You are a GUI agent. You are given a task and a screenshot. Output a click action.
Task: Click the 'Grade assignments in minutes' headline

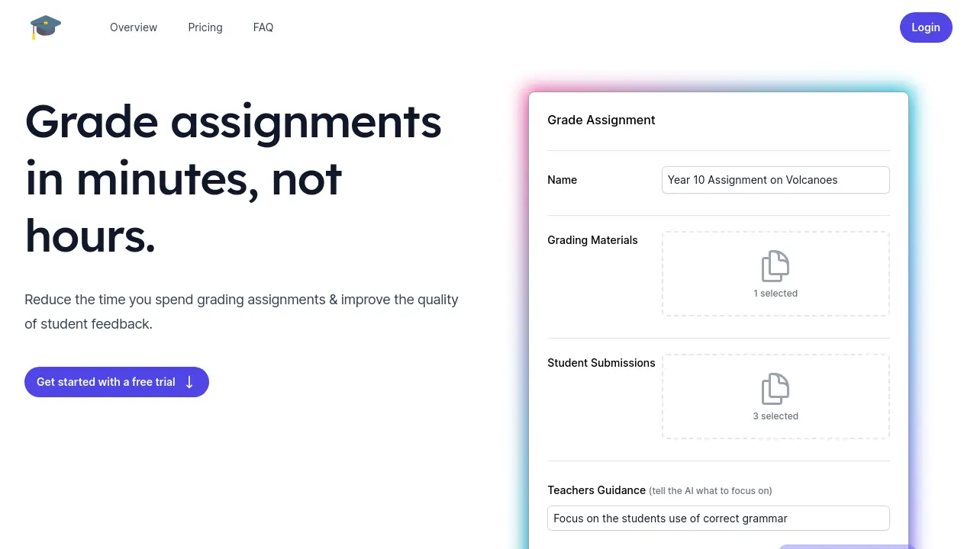coord(234,178)
